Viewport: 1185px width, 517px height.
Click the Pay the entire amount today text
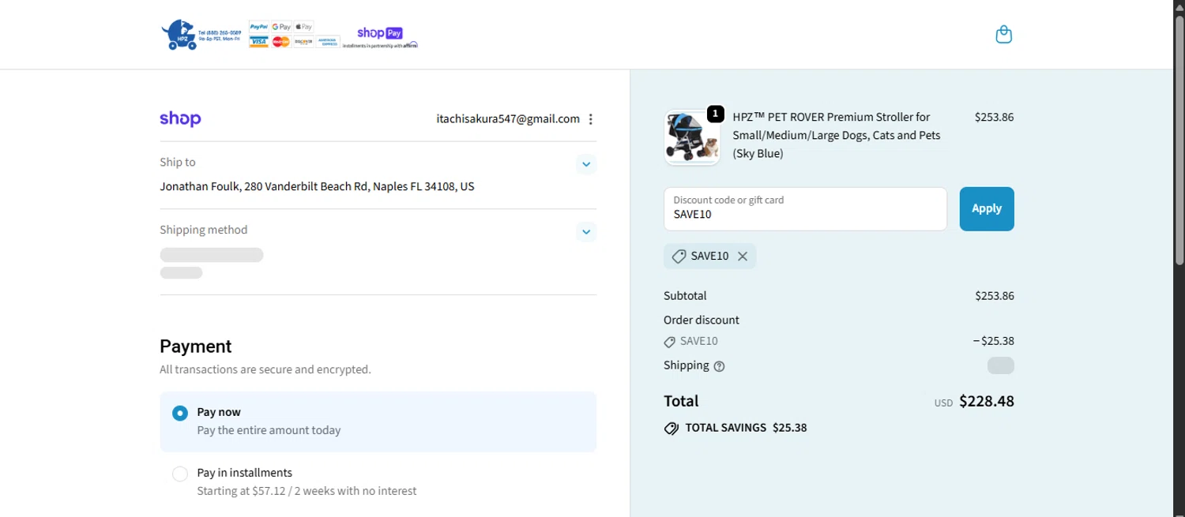click(269, 431)
